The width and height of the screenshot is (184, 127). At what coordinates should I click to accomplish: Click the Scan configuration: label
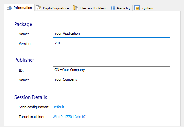[34, 107]
